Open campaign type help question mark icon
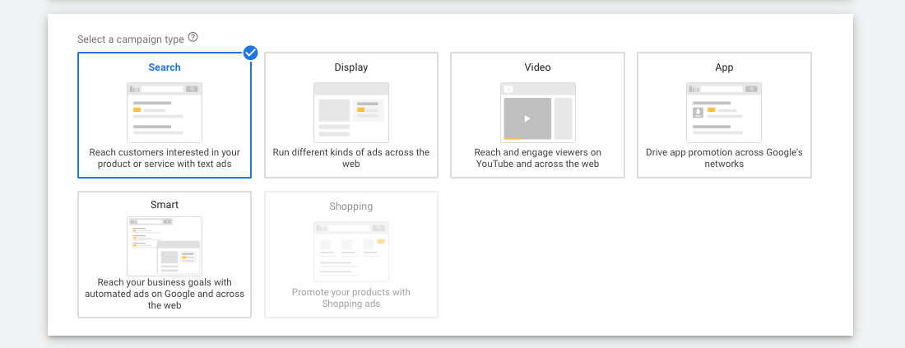The image size is (905, 348). coord(193,38)
